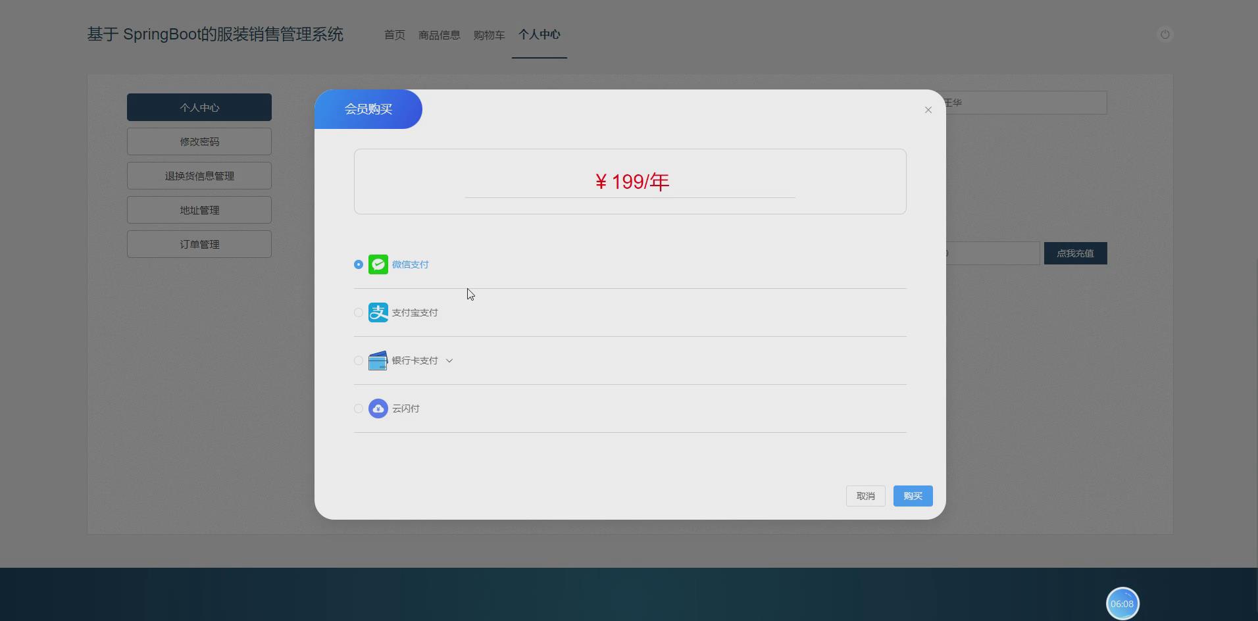Expand the 银行卡支付 dropdown chevron
The image size is (1258, 621).
[449, 360]
